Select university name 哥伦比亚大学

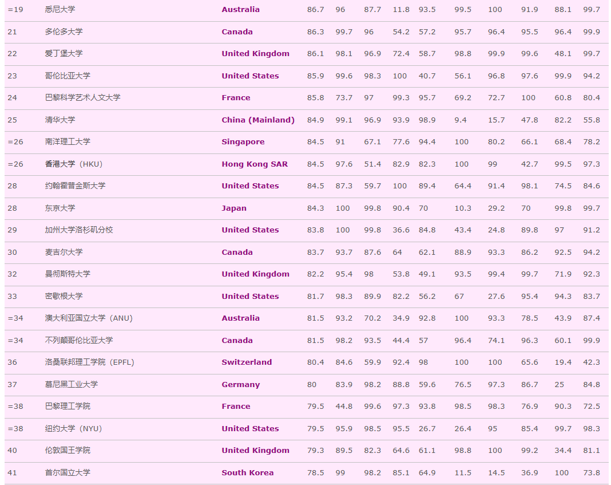tap(68, 76)
